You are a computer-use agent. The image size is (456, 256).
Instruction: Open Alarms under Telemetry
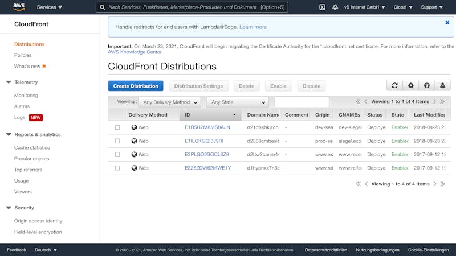(x=22, y=106)
